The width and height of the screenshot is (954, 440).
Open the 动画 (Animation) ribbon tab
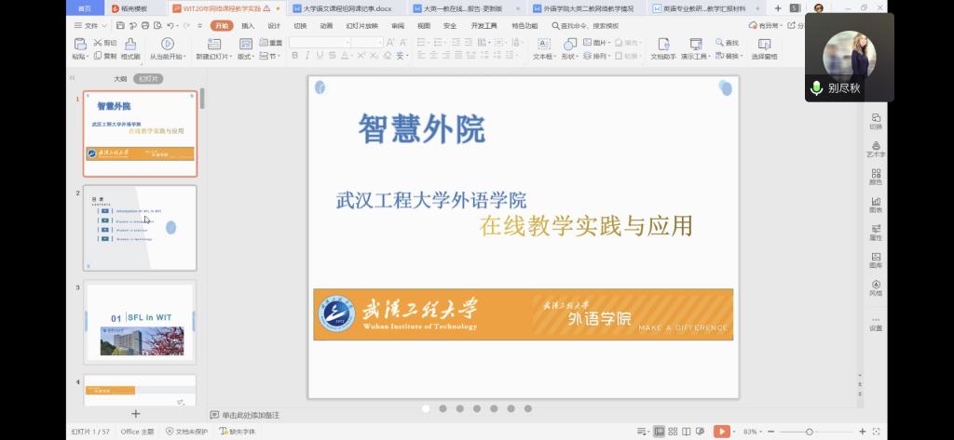click(326, 25)
